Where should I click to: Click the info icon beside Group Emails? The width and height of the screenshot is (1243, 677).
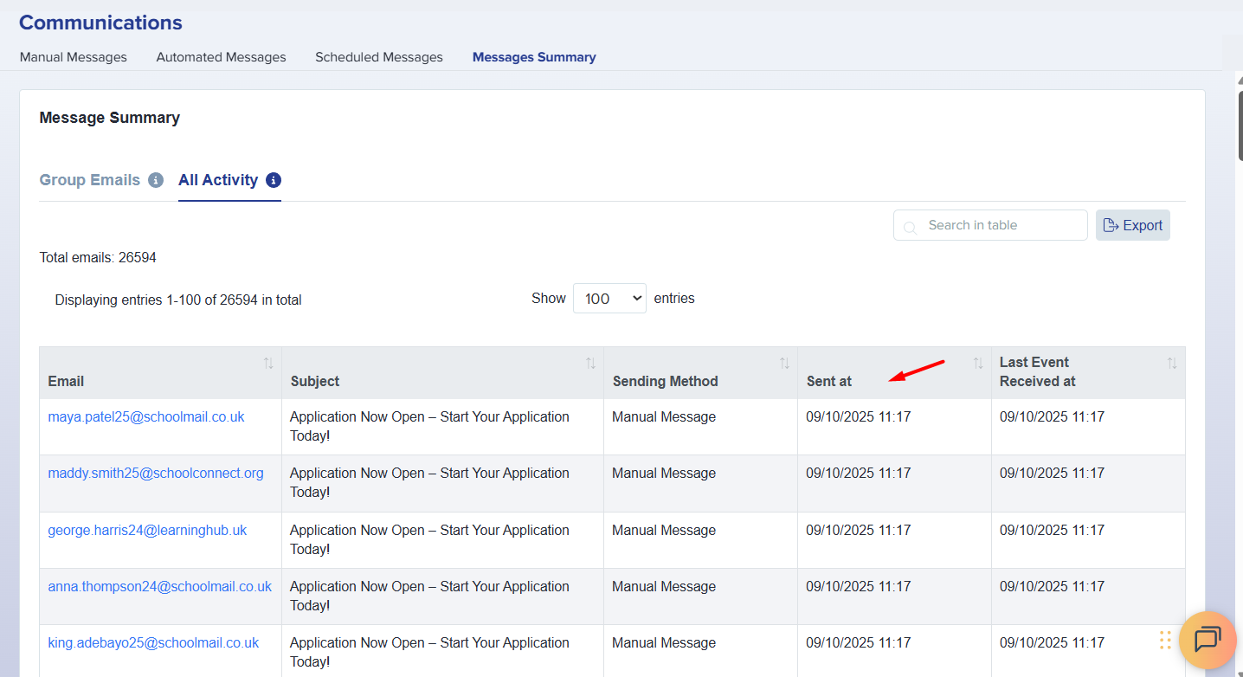(156, 180)
